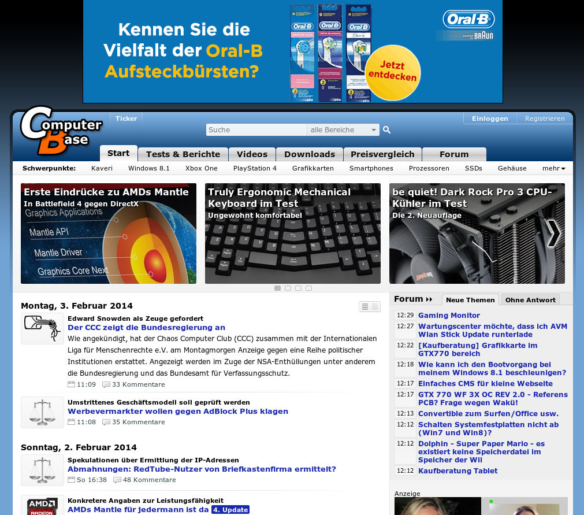
Task: Open 'AMDs Mantle für jedermann ist da'
Action: (138, 509)
